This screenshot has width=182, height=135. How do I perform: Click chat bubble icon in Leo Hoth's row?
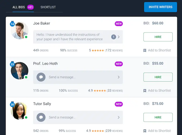41,77
